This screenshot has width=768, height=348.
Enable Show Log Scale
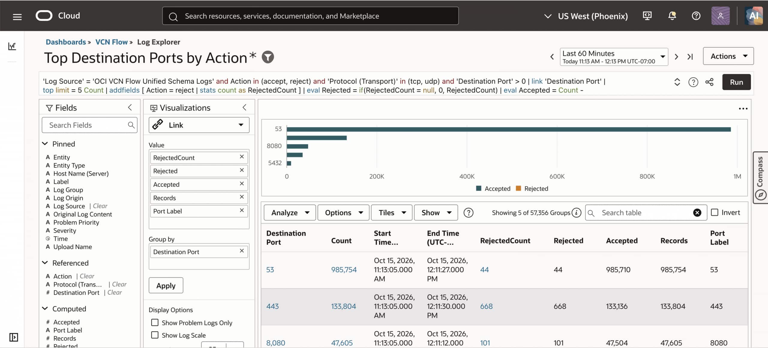pos(155,335)
